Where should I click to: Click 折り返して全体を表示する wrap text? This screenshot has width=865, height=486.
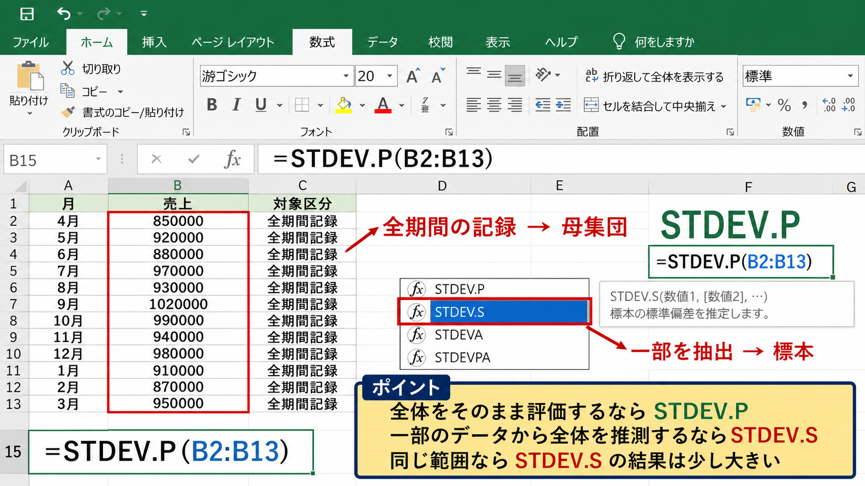(x=654, y=76)
